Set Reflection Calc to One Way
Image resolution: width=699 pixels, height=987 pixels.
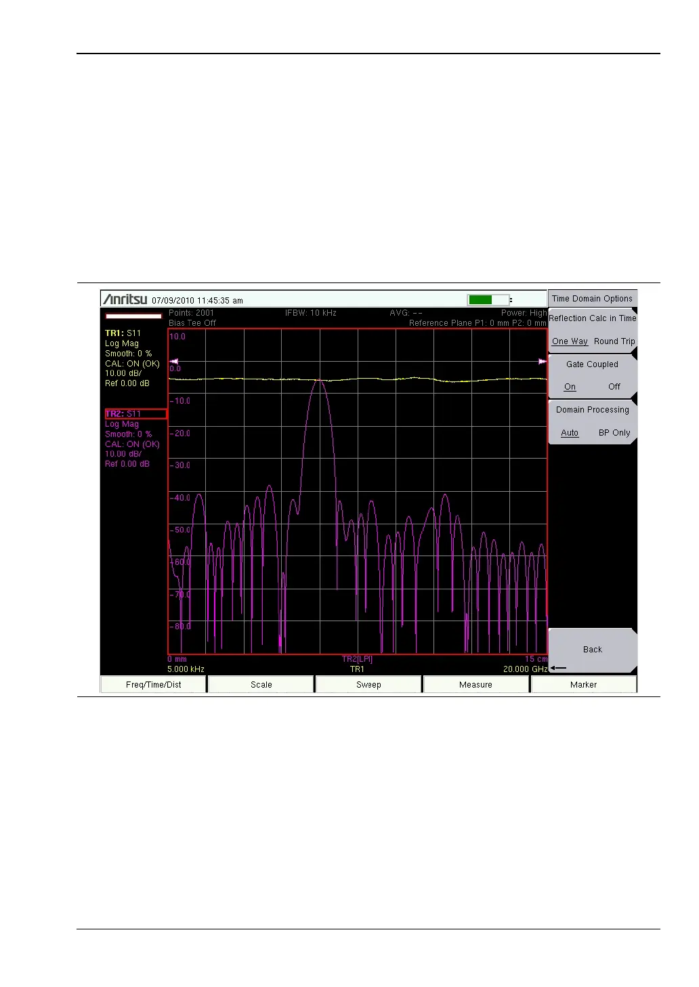click(x=570, y=341)
